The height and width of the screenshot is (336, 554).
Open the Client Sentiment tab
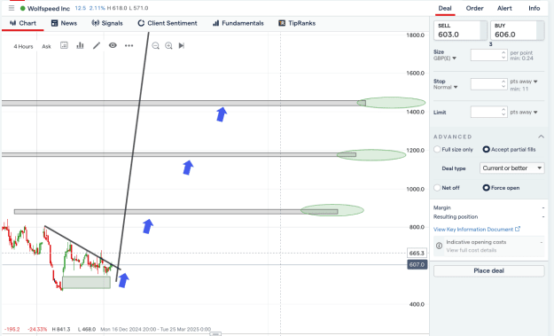(x=168, y=23)
